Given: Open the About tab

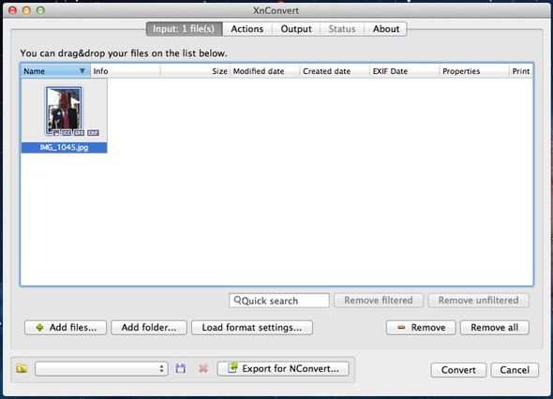Looking at the screenshot, I should coord(386,29).
